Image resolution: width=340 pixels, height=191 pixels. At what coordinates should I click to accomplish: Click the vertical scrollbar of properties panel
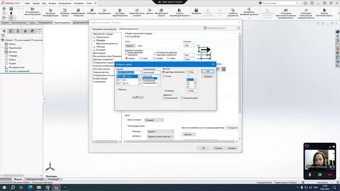[x=240, y=86]
